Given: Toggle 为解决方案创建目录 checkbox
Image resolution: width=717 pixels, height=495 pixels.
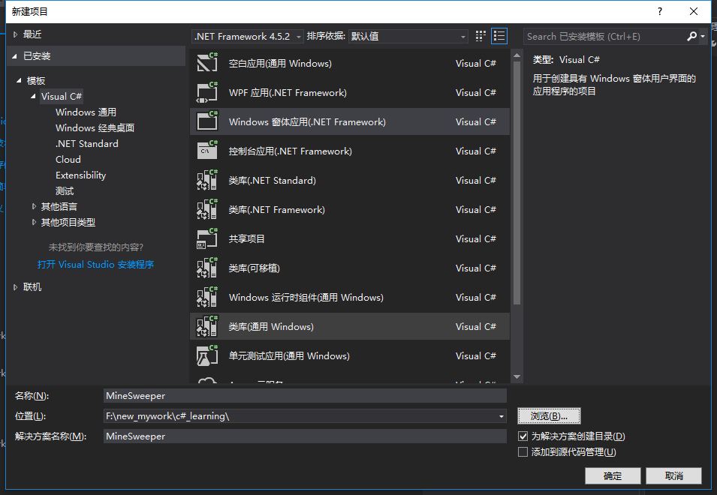Looking at the screenshot, I should click(x=523, y=436).
